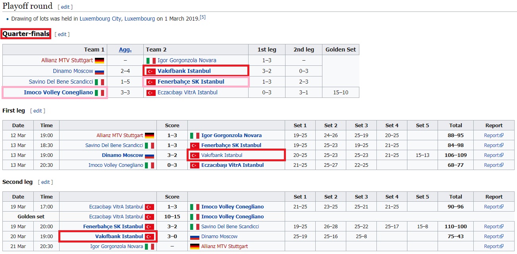
Task: Click Turkish flag beside Vakıfbank Istanbul in quarter-finals table
Action: tap(151, 71)
